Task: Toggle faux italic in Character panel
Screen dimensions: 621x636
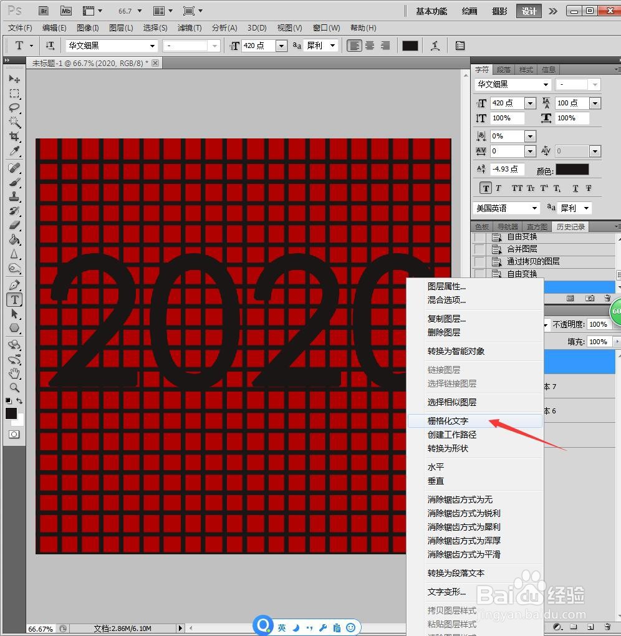Action: point(499,188)
